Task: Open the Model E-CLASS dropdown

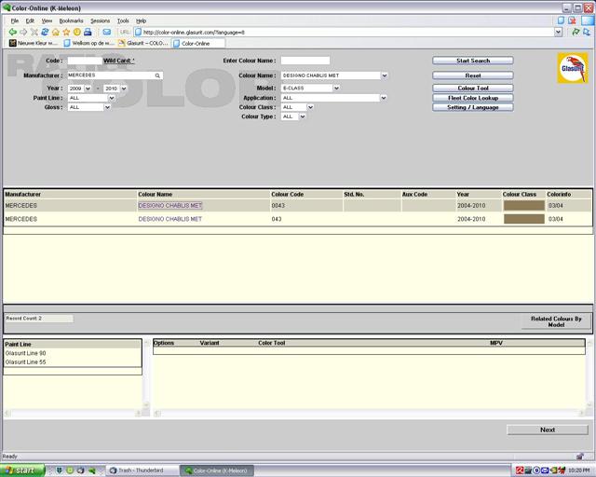Action: 336,89
